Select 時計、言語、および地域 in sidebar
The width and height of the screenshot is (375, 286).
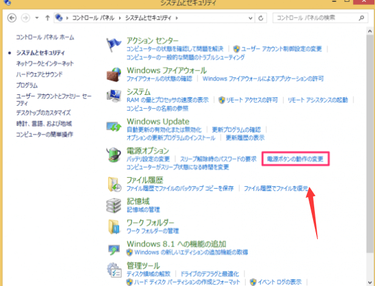coord(44,124)
